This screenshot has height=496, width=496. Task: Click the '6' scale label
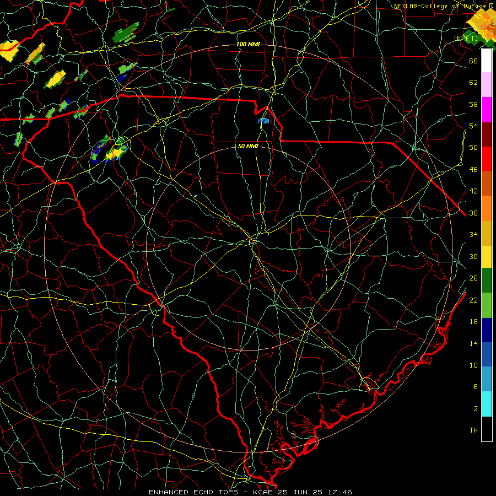tap(476, 387)
